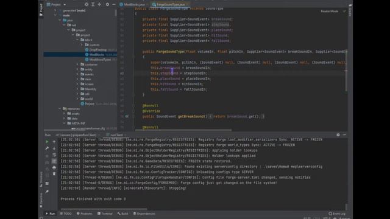
Task: Switch to the runClient run tab
Action: click(x=116, y=135)
